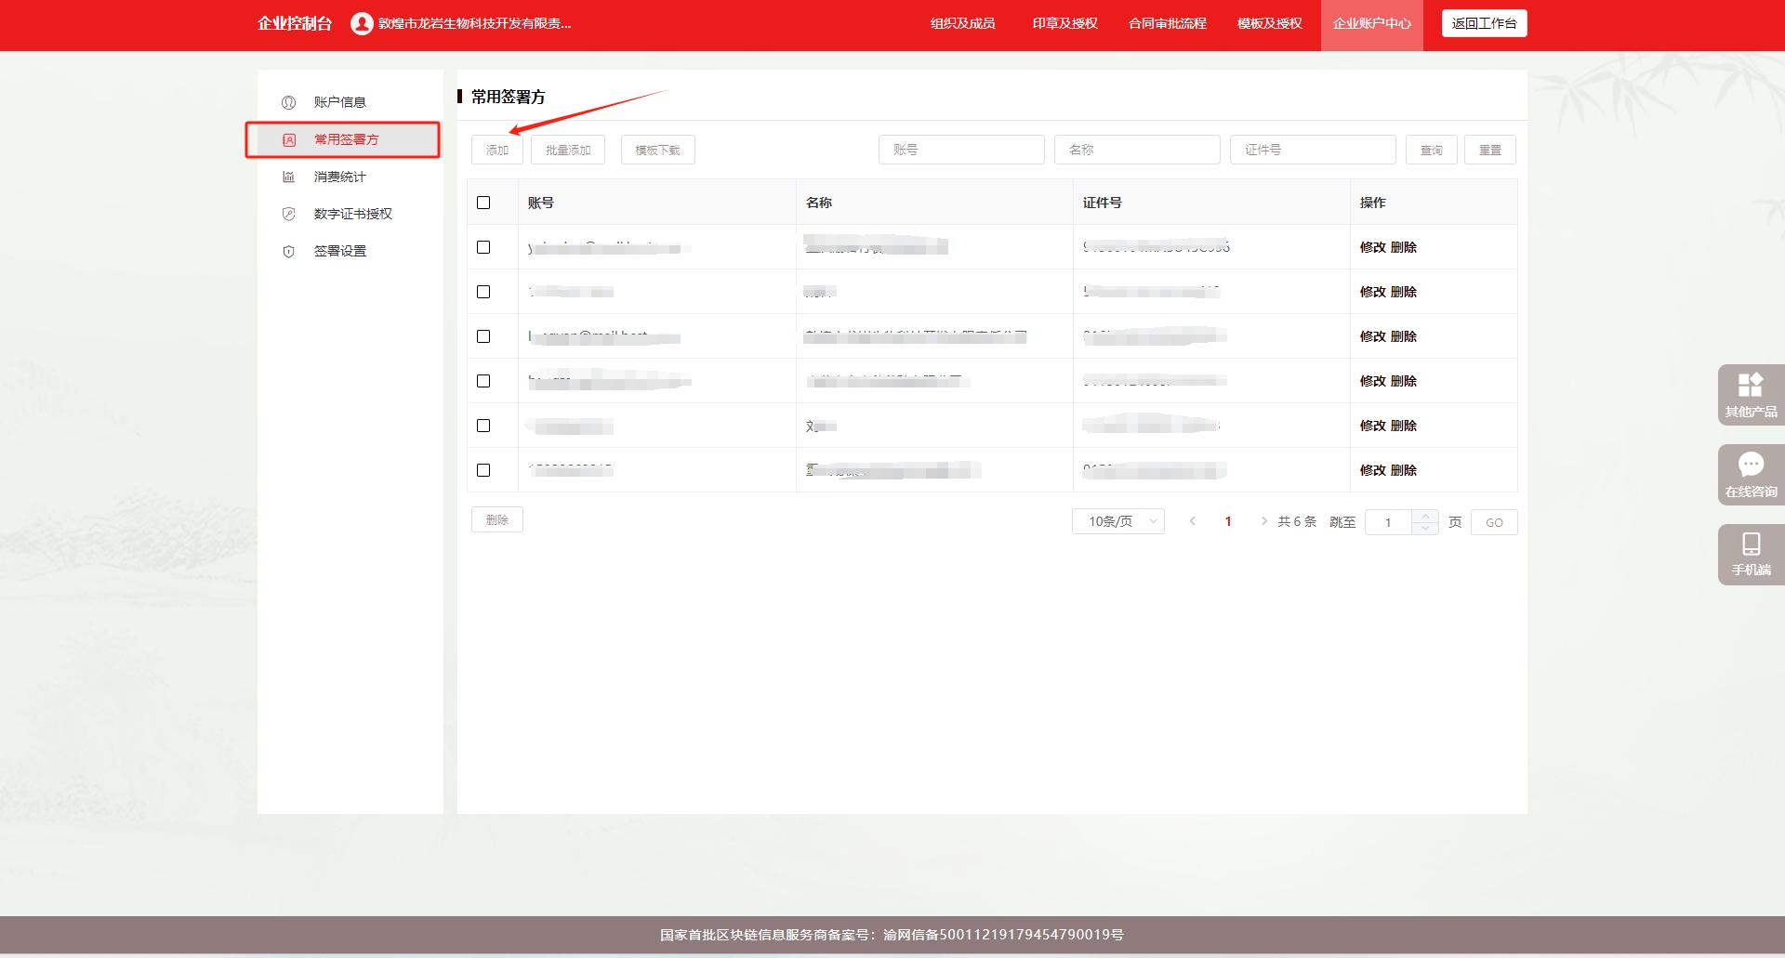Click the account info sidebar icon
This screenshot has width=1785, height=958.
coord(288,102)
